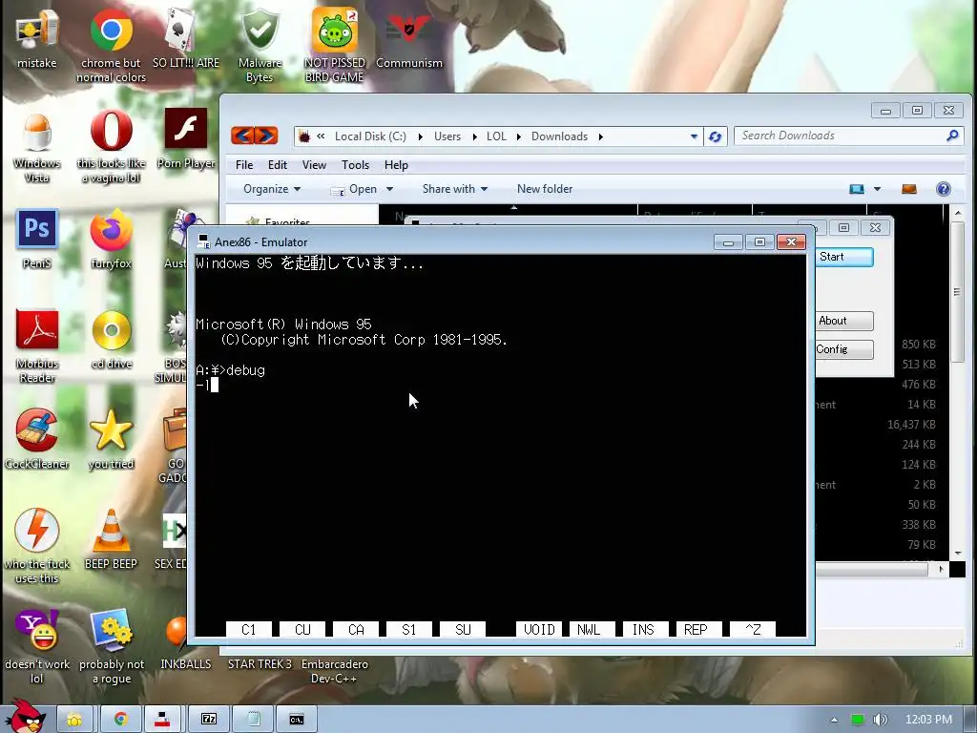977x733 pixels.
Task: Open the command prompt taskbar icon
Action: tap(297, 720)
